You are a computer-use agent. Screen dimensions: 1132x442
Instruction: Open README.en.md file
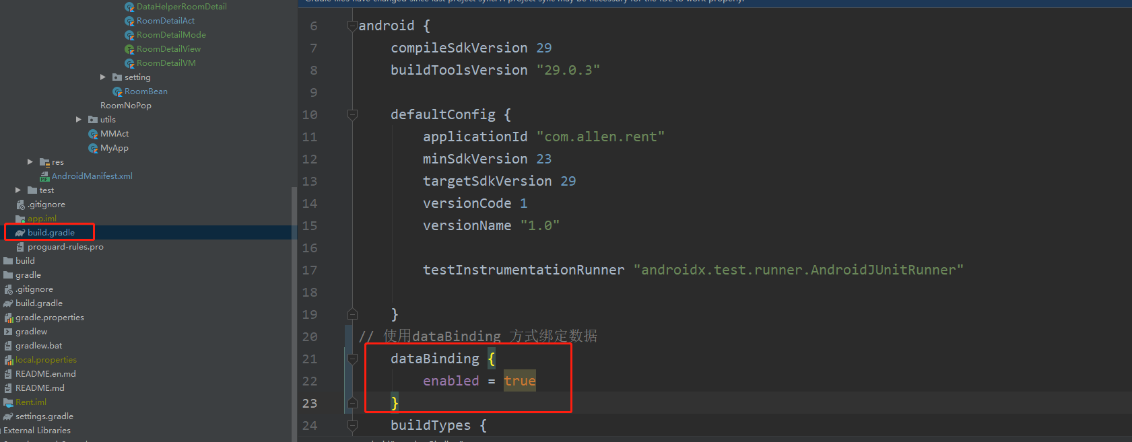[46, 374]
